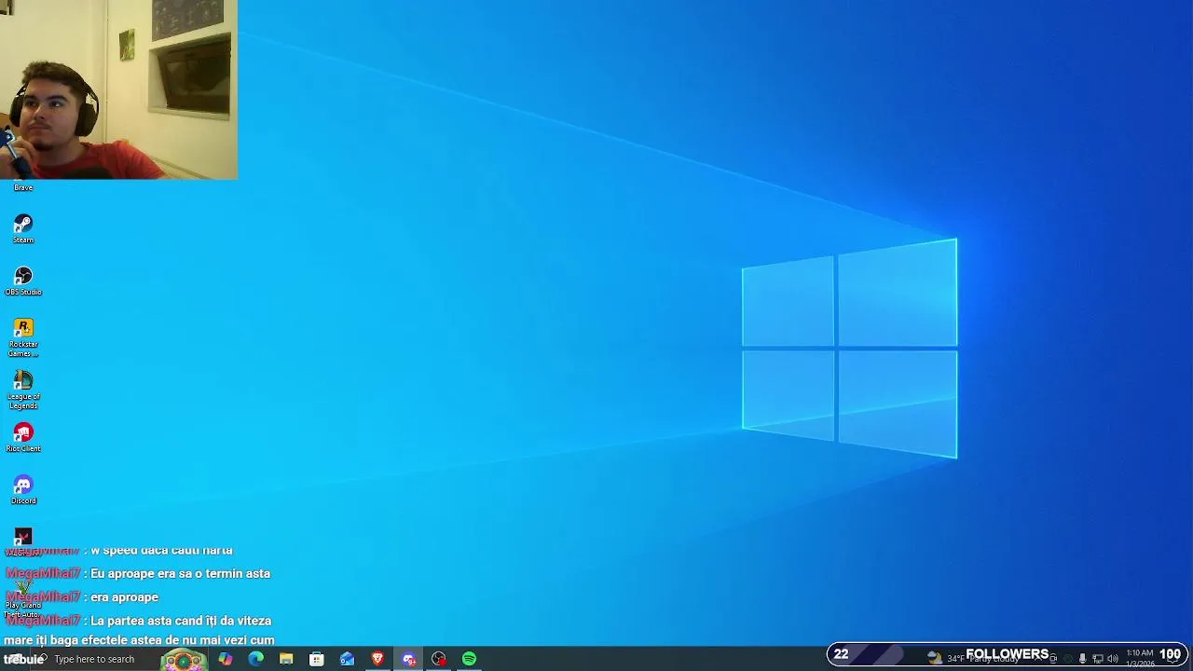Open the Steam desktop shortcut
Screen dimensions: 1193x671
coord(23,228)
